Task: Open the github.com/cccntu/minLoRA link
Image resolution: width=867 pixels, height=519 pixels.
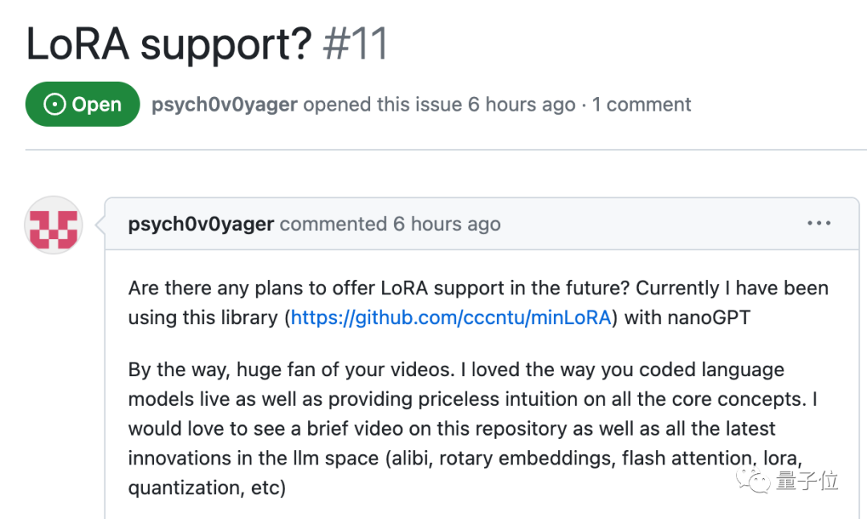Action: click(450, 318)
